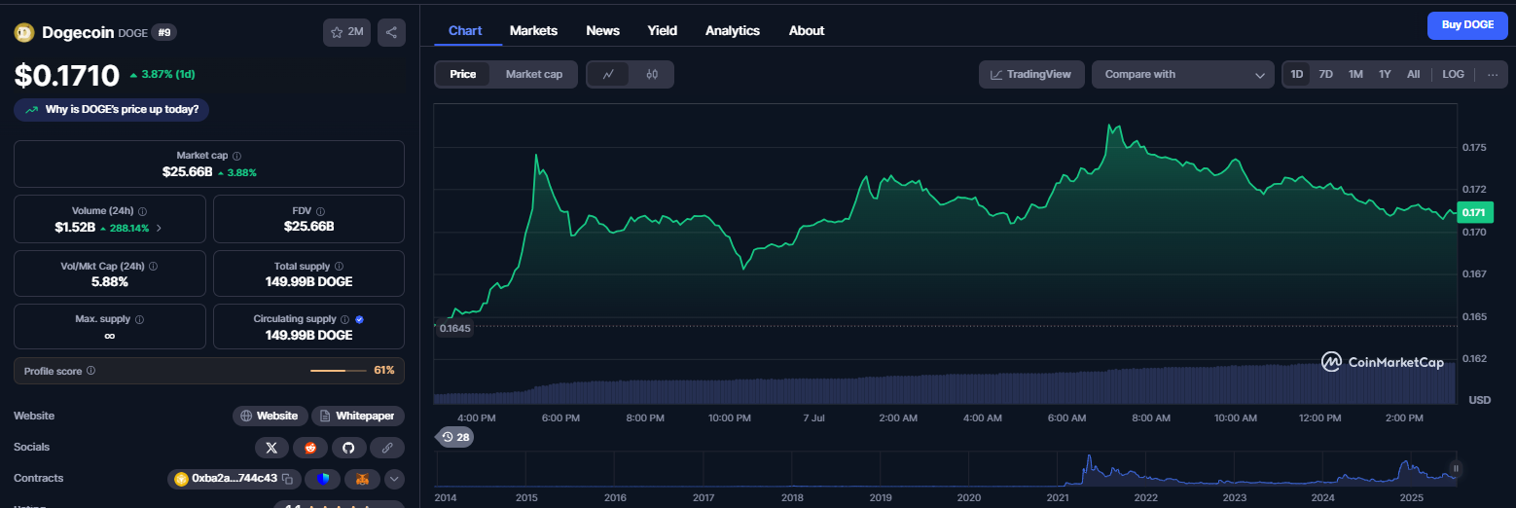1516x508 pixels.
Task: Click Why is DOGE's price up today?
Action: pos(112,109)
